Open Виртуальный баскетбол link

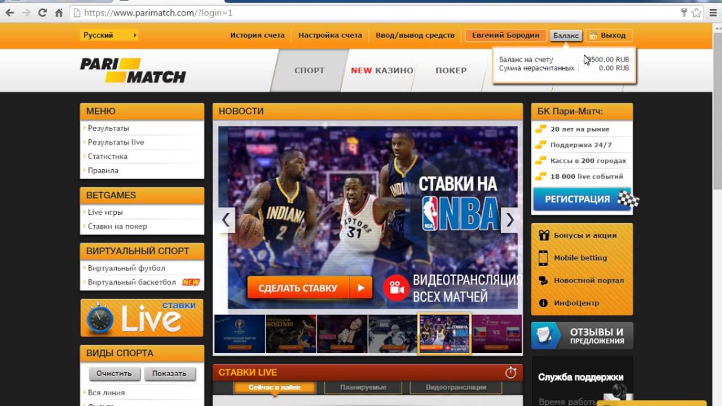pos(131,282)
